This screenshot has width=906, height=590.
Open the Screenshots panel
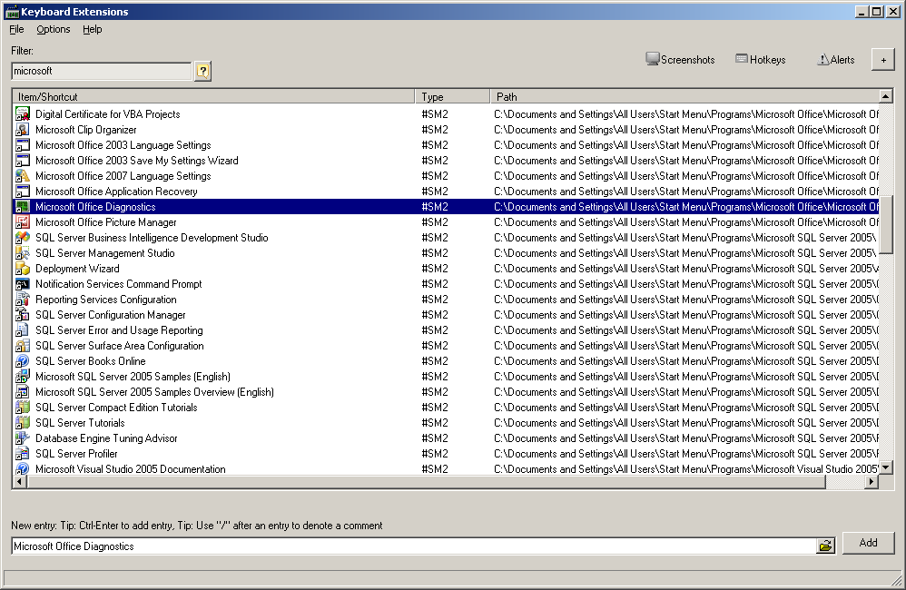(x=680, y=60)
